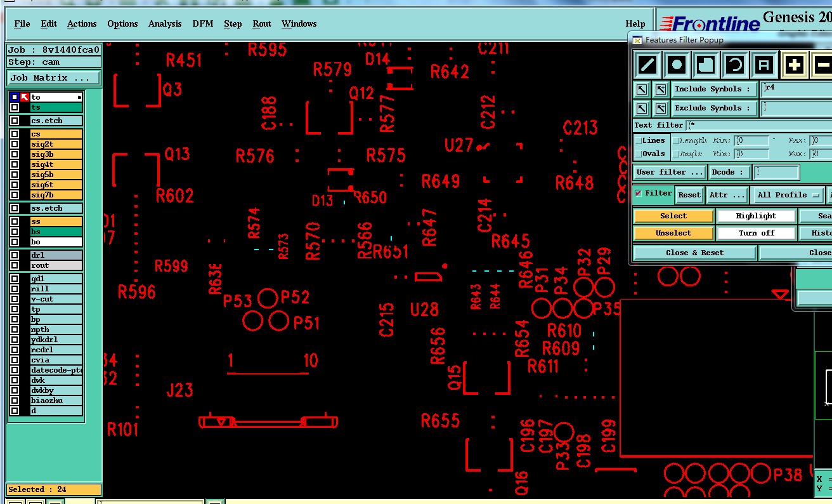Click the Highlight button
832x504 pixels.
tap(756, 216)
